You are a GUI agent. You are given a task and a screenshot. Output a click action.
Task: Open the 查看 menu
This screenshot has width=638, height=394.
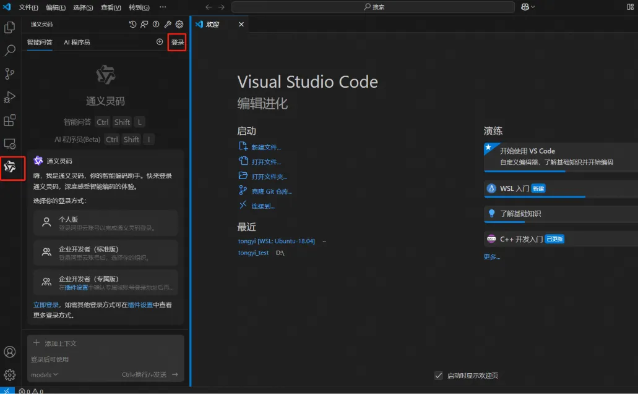111,7
